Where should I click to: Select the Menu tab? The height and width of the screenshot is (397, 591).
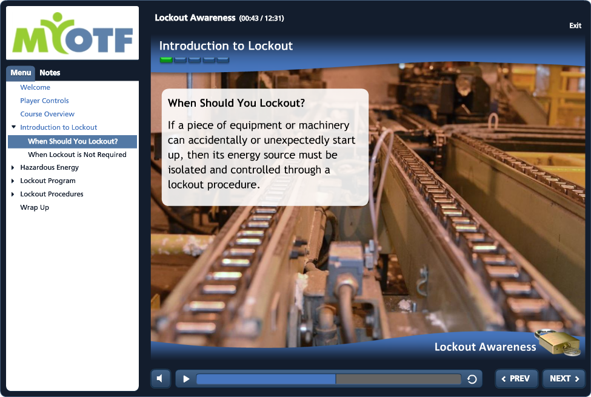pyautogui.click(x=21, y=73)
